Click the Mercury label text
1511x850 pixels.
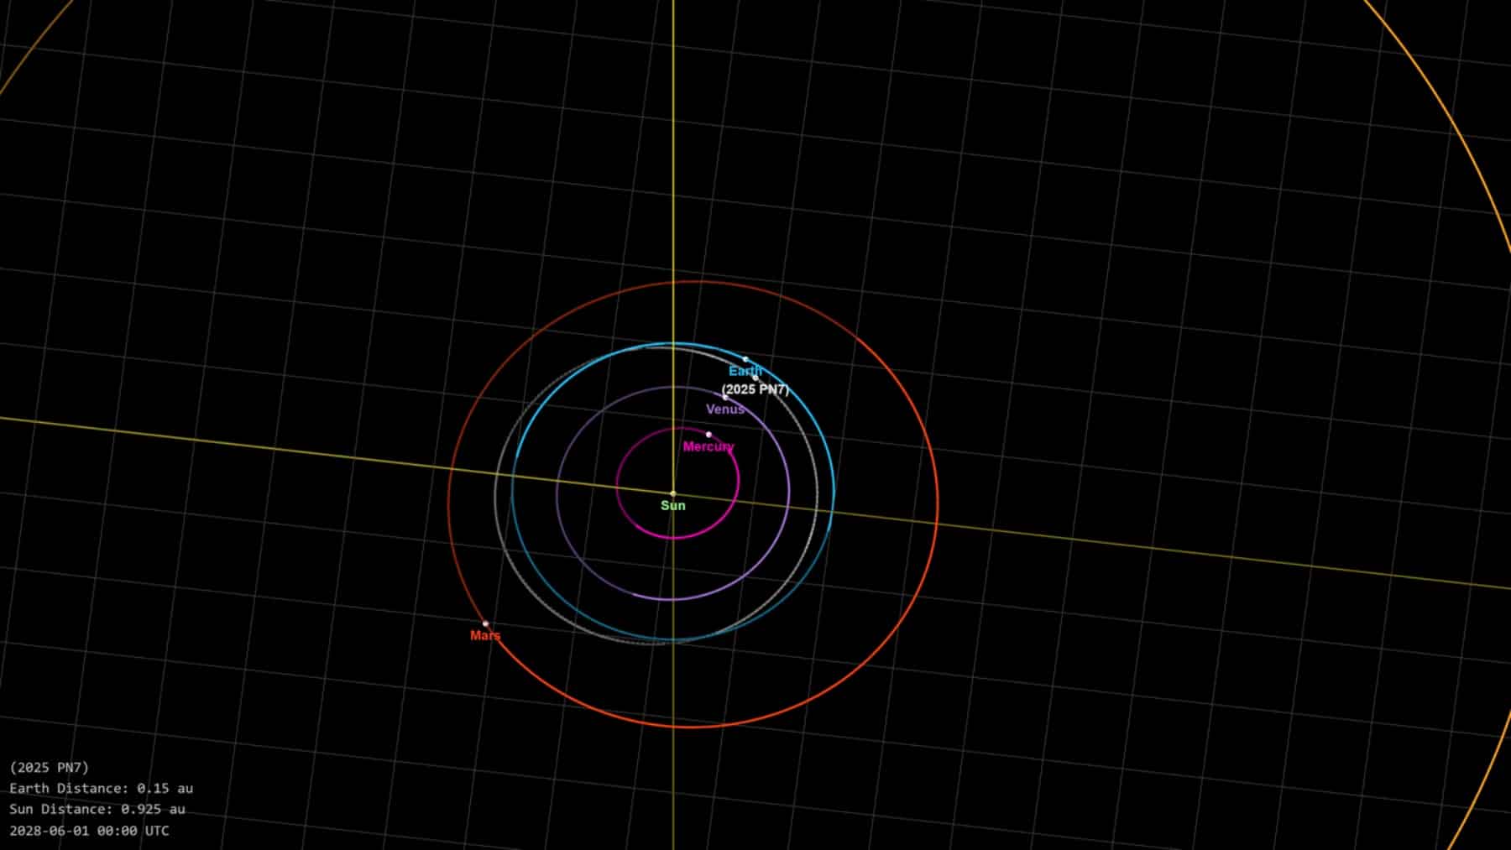click(708, 446)
